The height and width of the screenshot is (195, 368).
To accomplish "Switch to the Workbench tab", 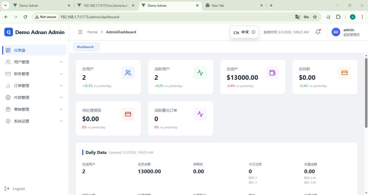I will pos(86,47).
